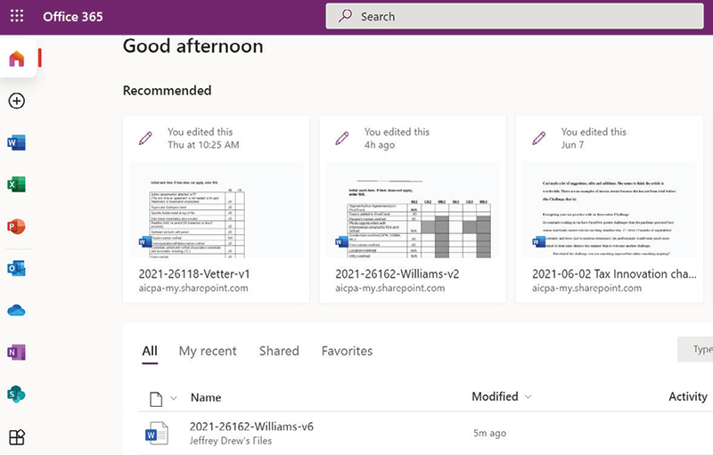Launch OneNote from the sidebar
This screenshot has width=713, height=455.
click(16, 352)
